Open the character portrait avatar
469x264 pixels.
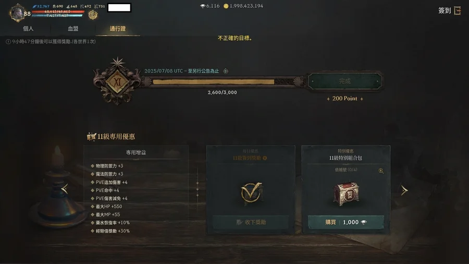tap(17, 13)
